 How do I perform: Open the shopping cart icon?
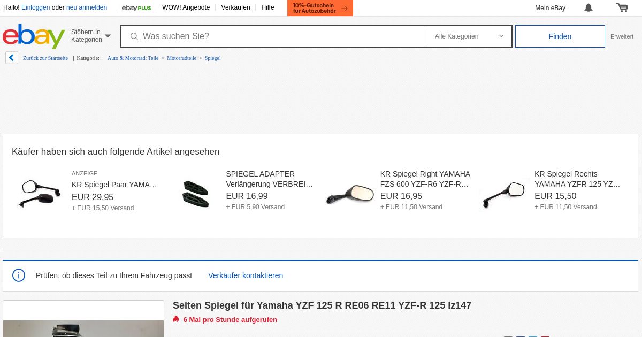click(x=622, y=7)
